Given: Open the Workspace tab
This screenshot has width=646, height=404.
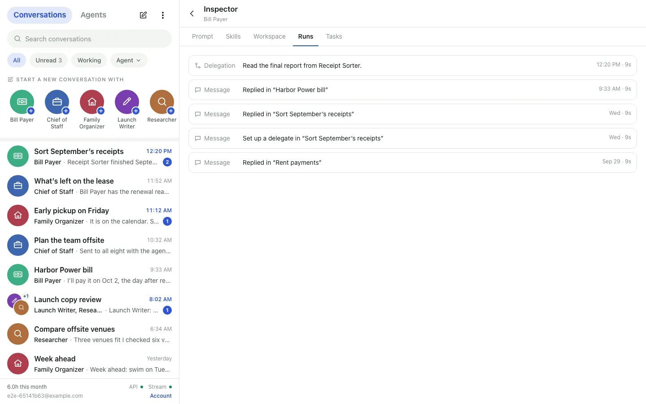Looking at the screenshot, I should [x=270, y=36].
